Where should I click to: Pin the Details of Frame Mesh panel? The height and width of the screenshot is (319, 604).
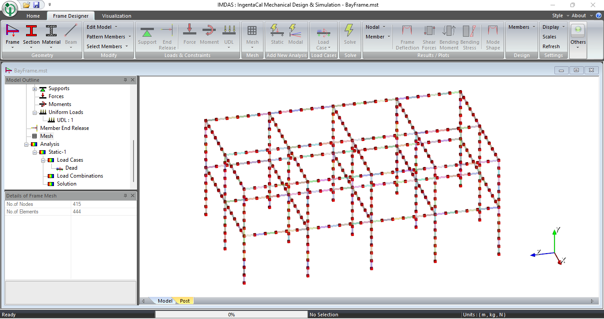[125, 196]
